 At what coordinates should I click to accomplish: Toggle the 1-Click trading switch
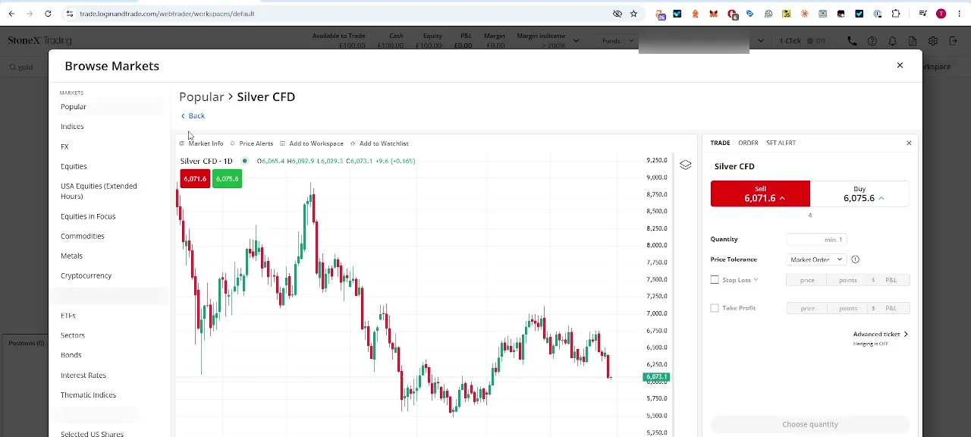[x=816, y=41]
